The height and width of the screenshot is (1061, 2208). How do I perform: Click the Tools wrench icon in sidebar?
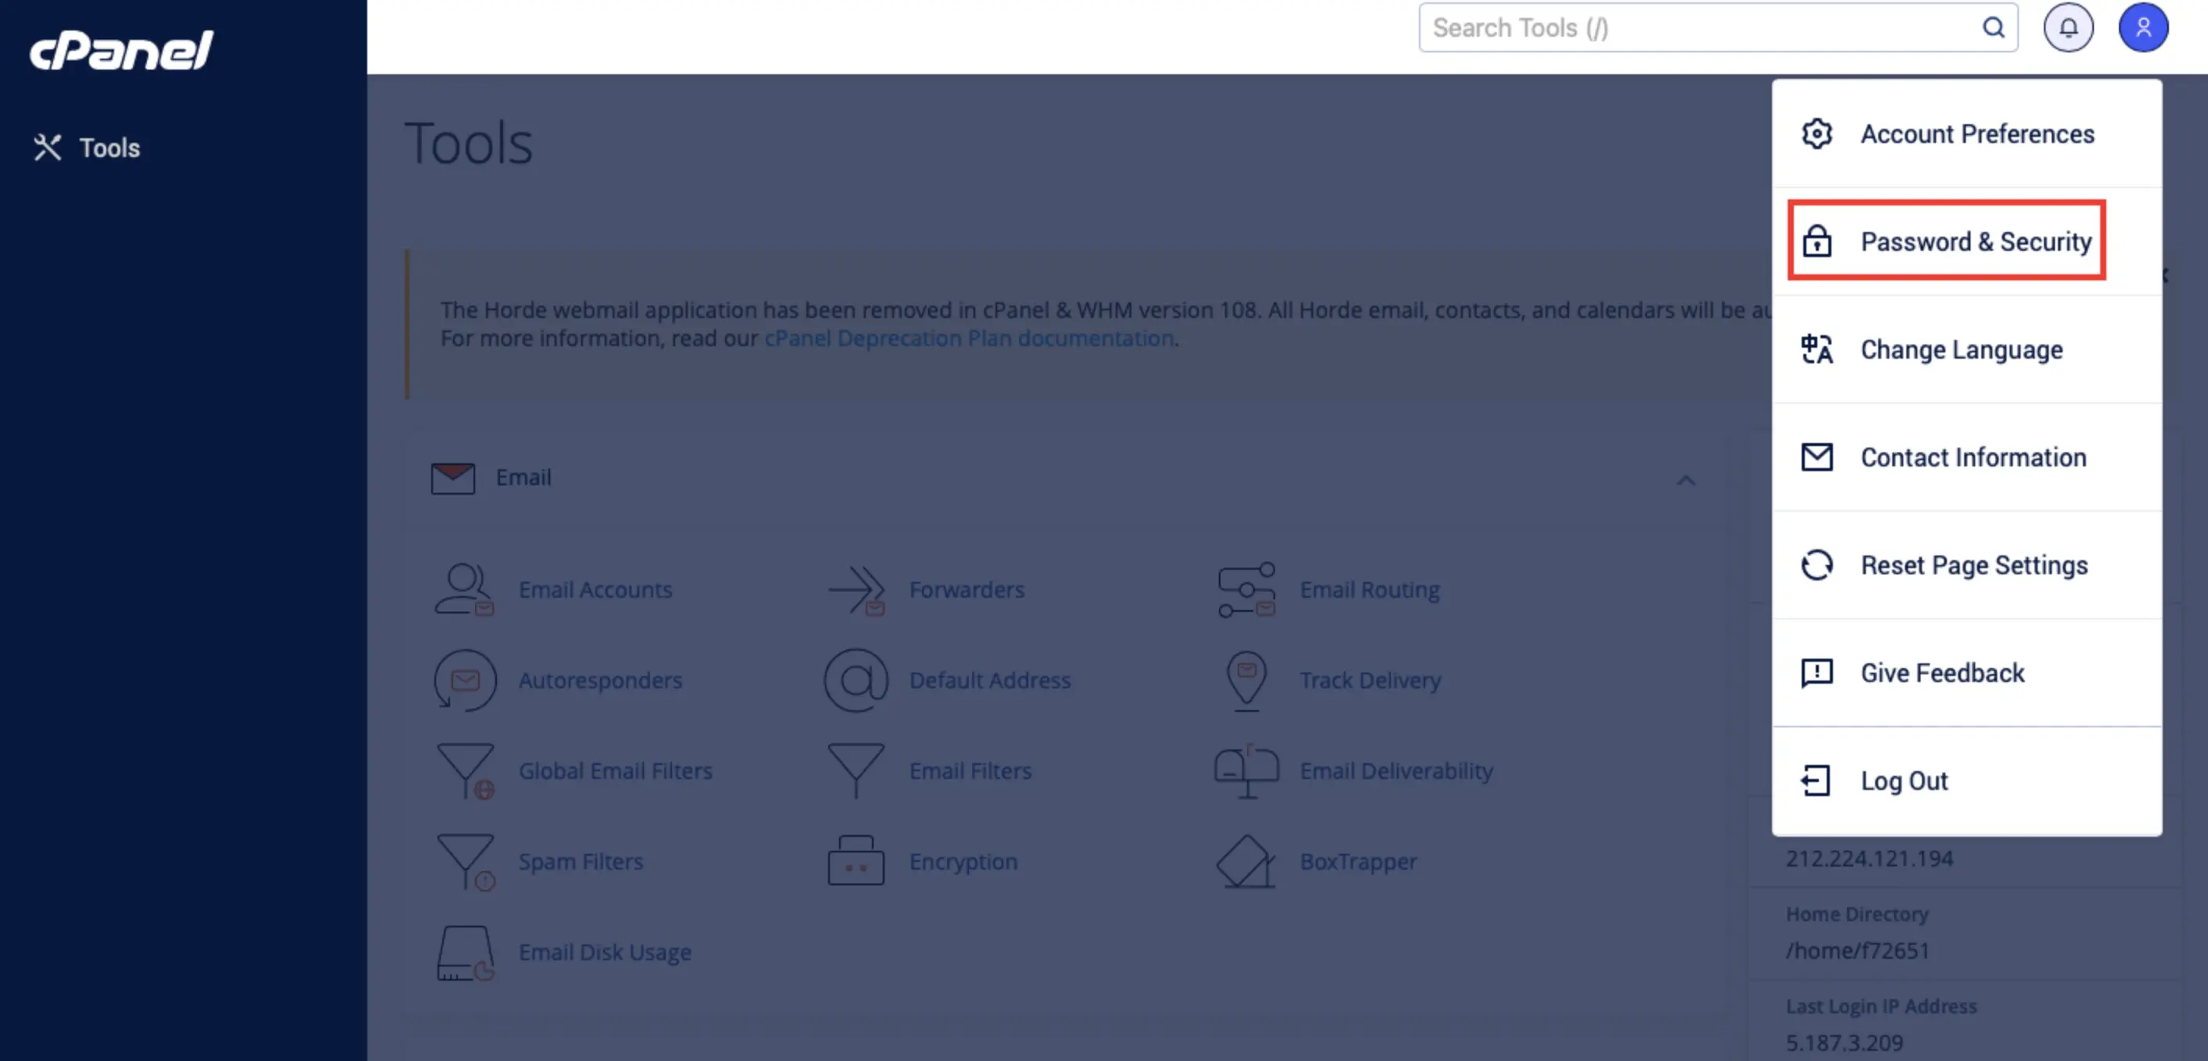47,148
